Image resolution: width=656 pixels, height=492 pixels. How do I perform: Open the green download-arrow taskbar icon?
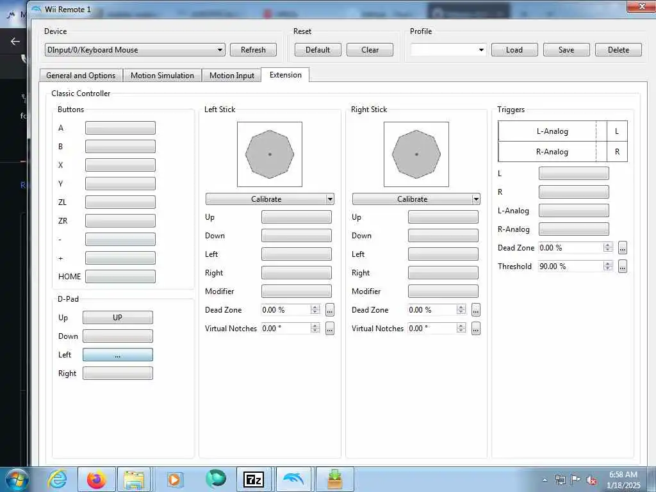point(334,479)
